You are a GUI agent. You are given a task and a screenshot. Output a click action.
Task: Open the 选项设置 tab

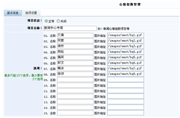[31, 13]
